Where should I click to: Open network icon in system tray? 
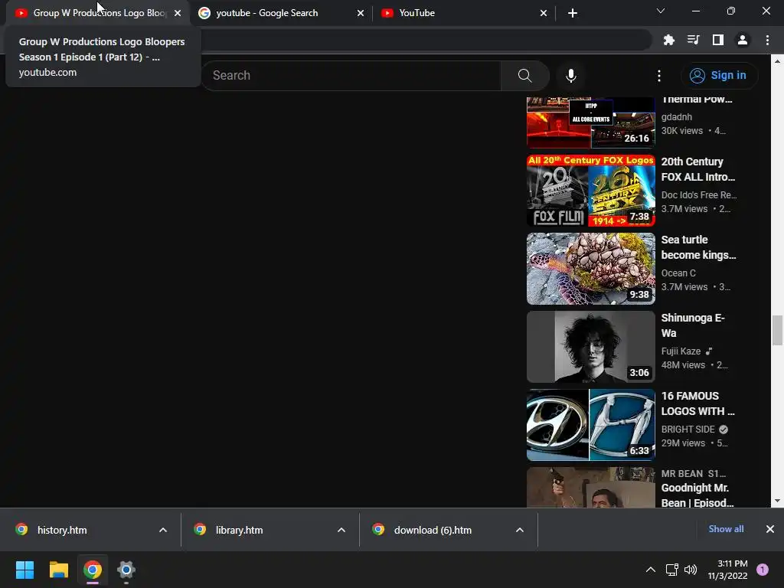pyautogui.click(x=671, y=570)
